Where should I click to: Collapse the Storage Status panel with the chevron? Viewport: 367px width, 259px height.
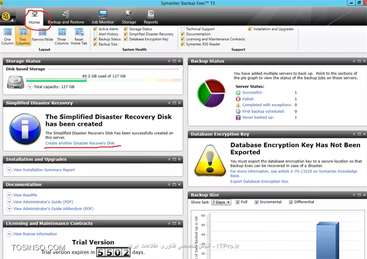[169, 61]
